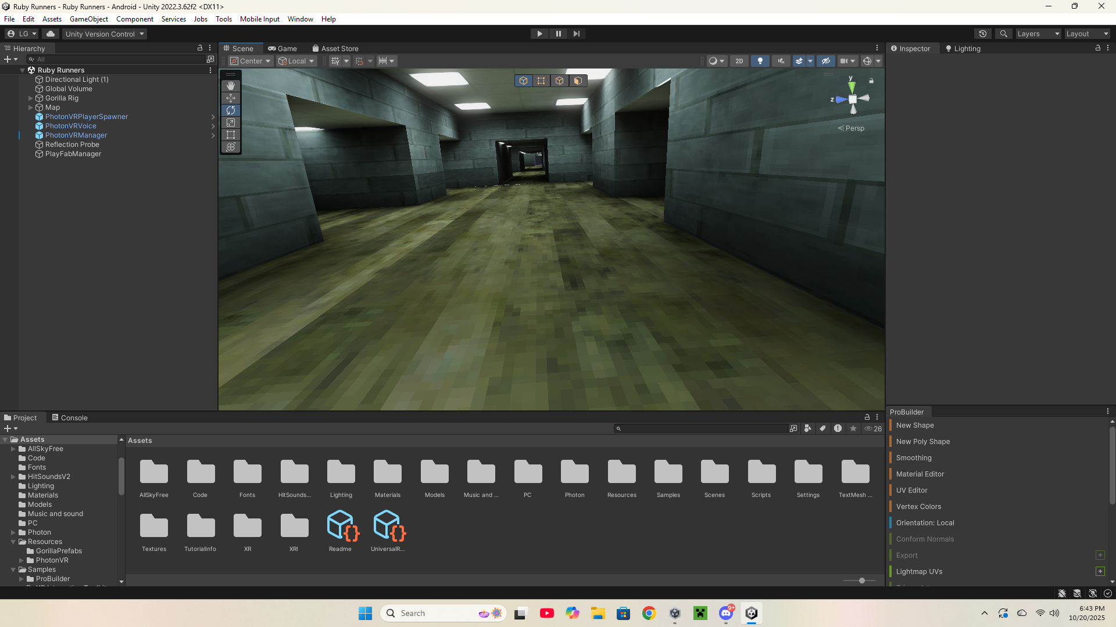Click Material Editor in ProBuilder
The height and width of the screenshot is (627, 1116).
click(x=920, y=474)
